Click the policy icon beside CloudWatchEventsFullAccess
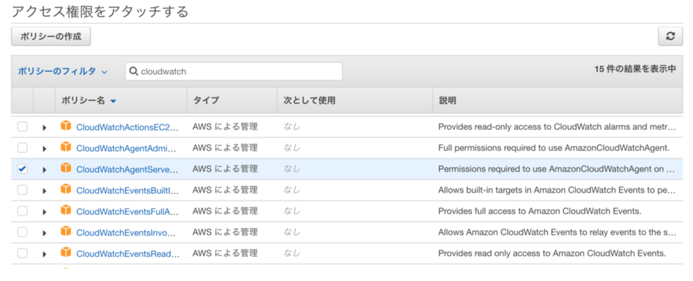Image resolution: width=693 pixels, height=281 pixels. (66, 211)
